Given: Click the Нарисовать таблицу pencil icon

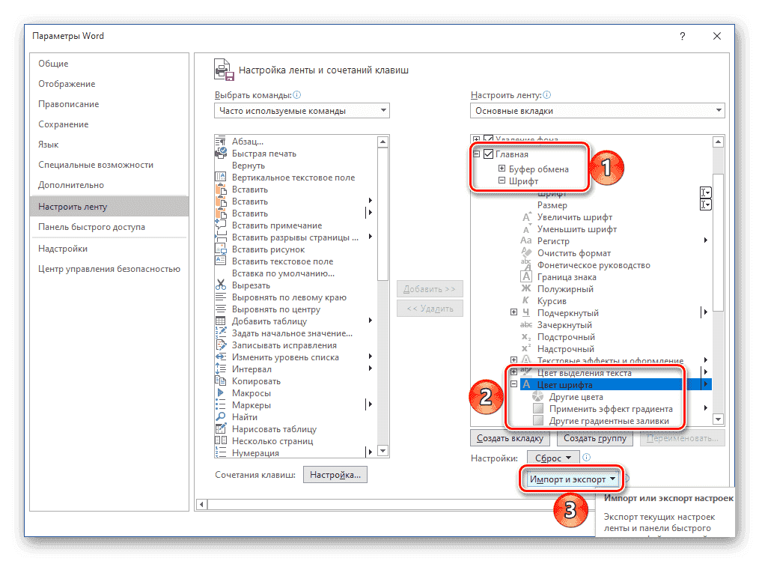Looking at the screenshot, I should tap(220, 429).
